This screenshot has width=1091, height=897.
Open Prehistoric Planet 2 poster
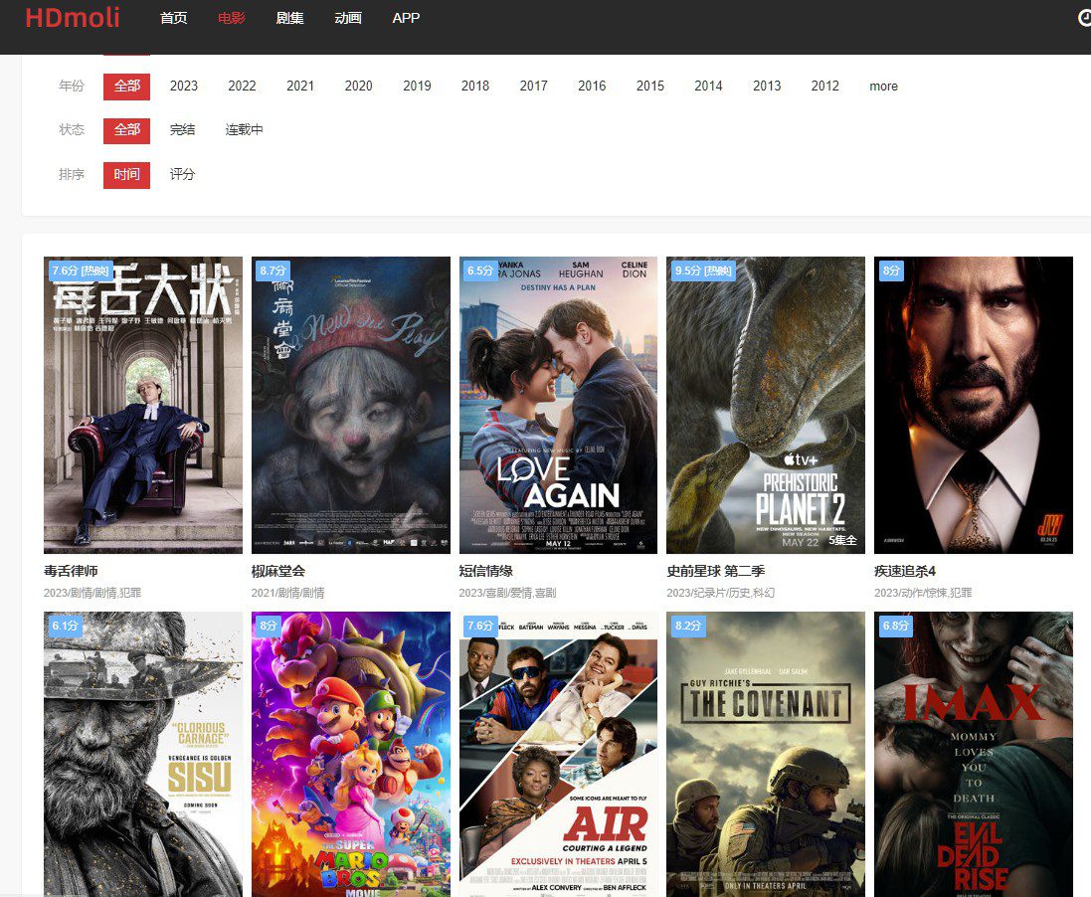coord(765,405)
